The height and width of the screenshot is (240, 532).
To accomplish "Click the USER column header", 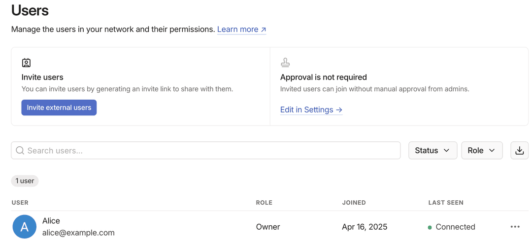I will click(x=20, y=203).
